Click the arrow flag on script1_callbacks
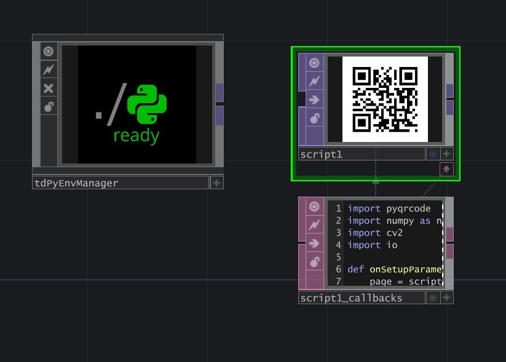 tap(314, 243)
